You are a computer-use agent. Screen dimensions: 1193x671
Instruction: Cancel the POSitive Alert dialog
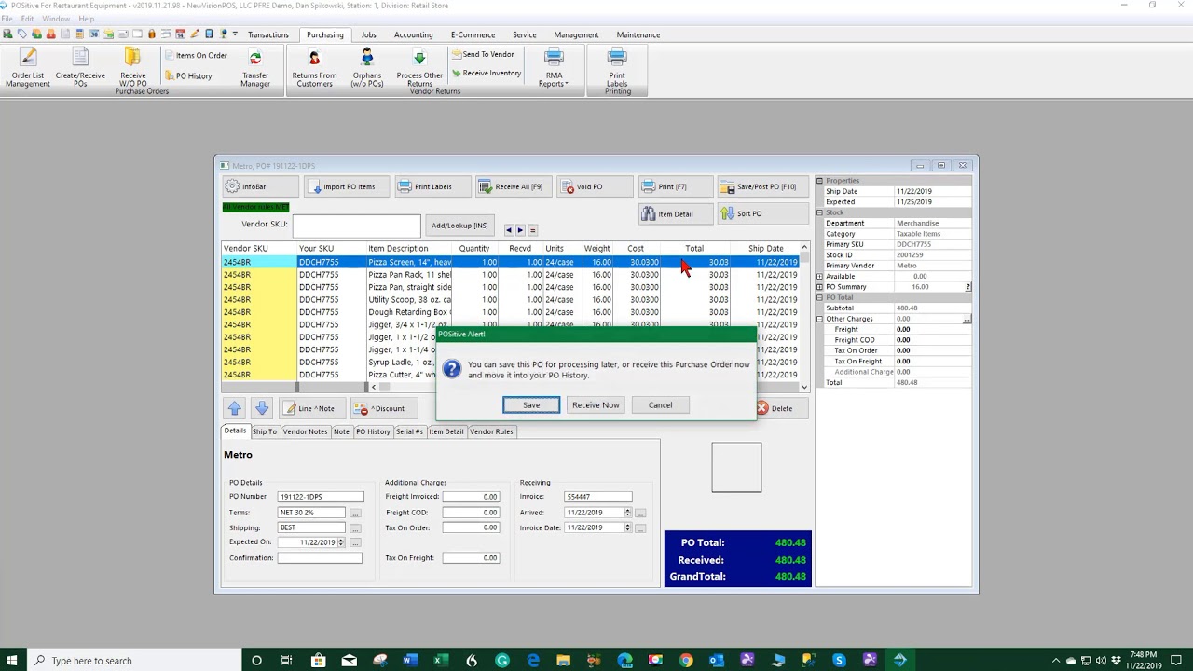click(660, 405)
